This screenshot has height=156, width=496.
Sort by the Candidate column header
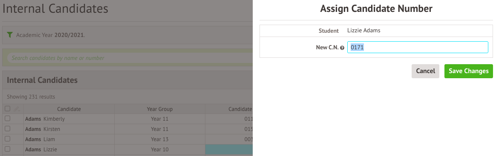click(x=69, y=109)
